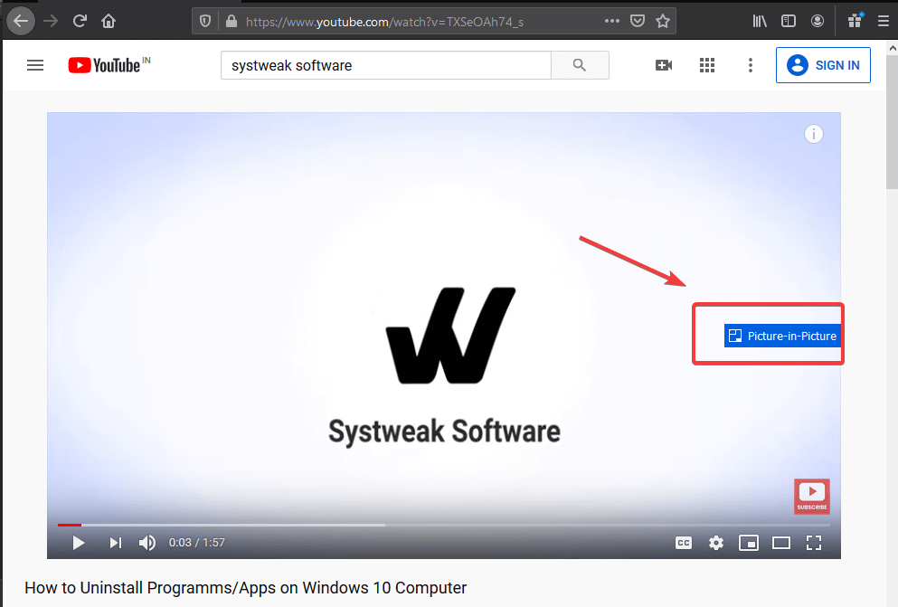Image resolution: width=898 pixels, height=607 pixels.
Task: Click the 0:03 / 1:57 time display
Action: (197, 542)
